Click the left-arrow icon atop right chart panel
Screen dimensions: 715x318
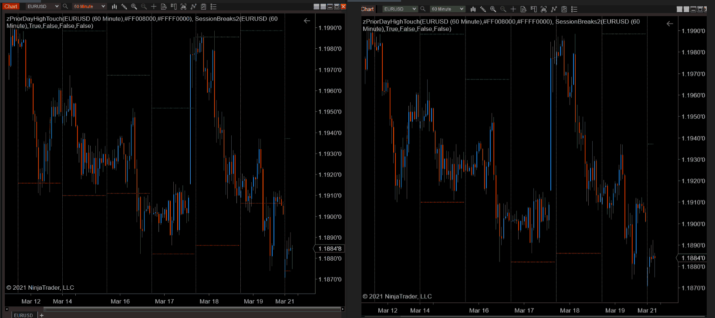670,23
